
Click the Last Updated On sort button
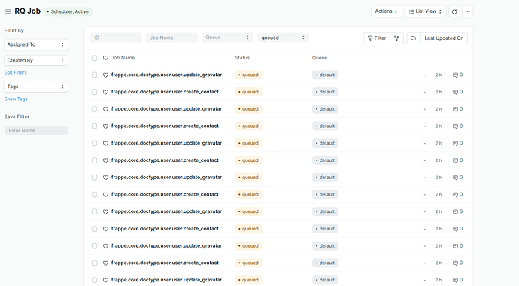[444, 38]
